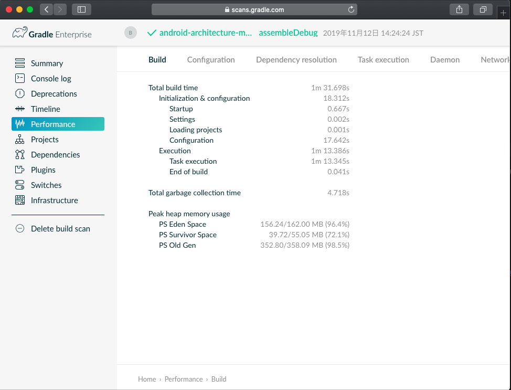
Task: Click the build timestamp 14:24:24 JST
Action: [373, 33]
